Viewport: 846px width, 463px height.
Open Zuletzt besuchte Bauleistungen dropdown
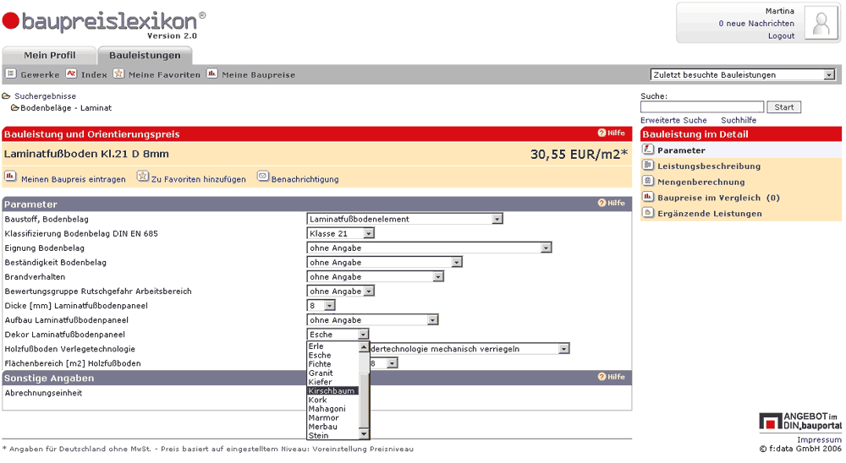[743, 75]
